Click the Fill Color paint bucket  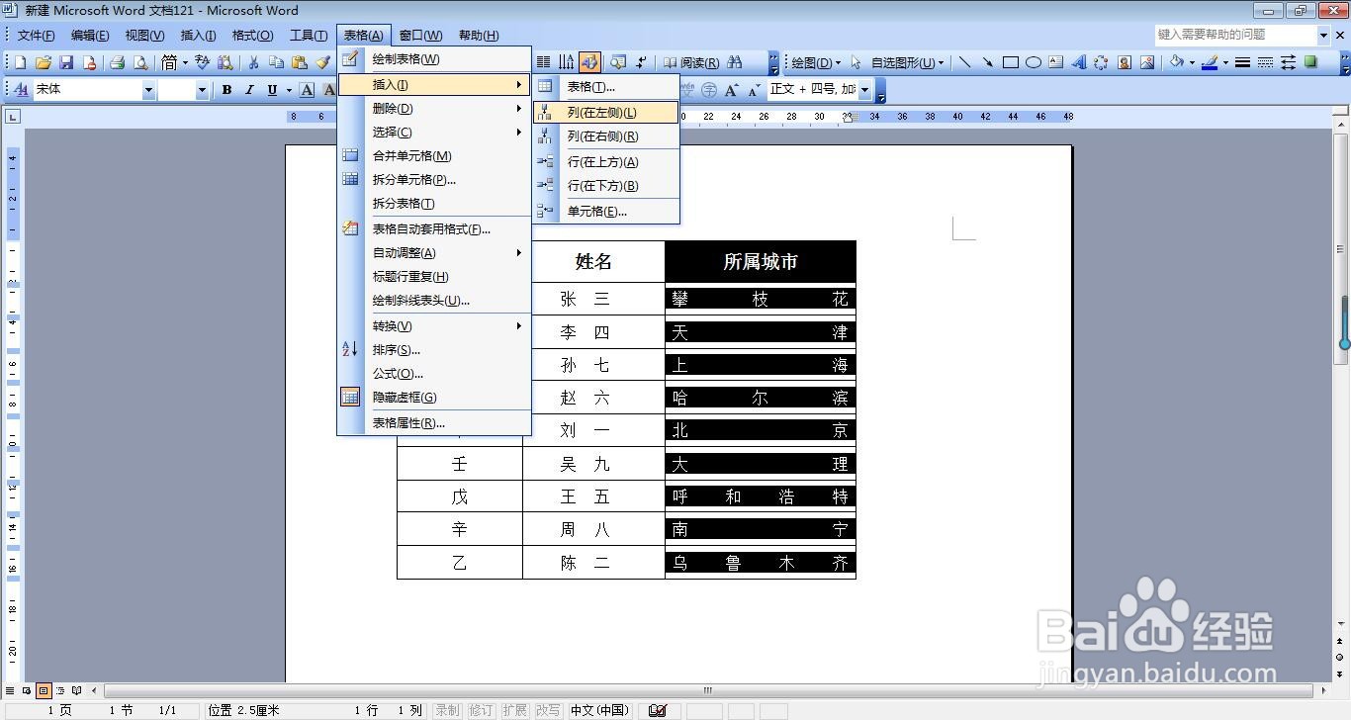click(x=1176, y=62)
